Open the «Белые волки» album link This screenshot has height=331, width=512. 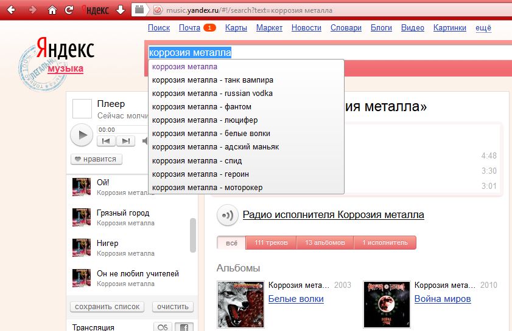point(296,299)
